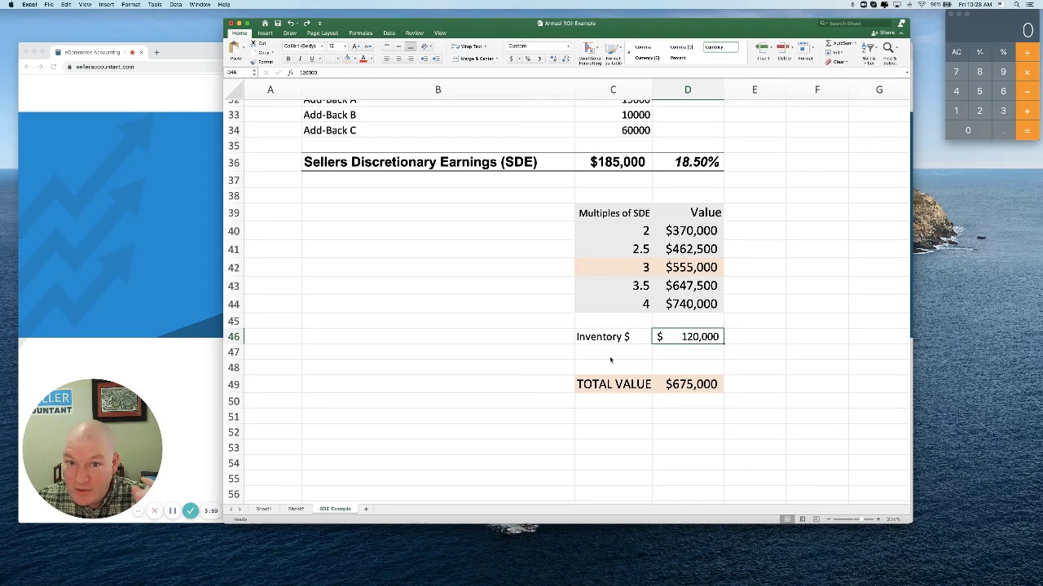Switch to the Data ribbon tab
This screenshot has height=586, width=1043.
tap(389, 33)
